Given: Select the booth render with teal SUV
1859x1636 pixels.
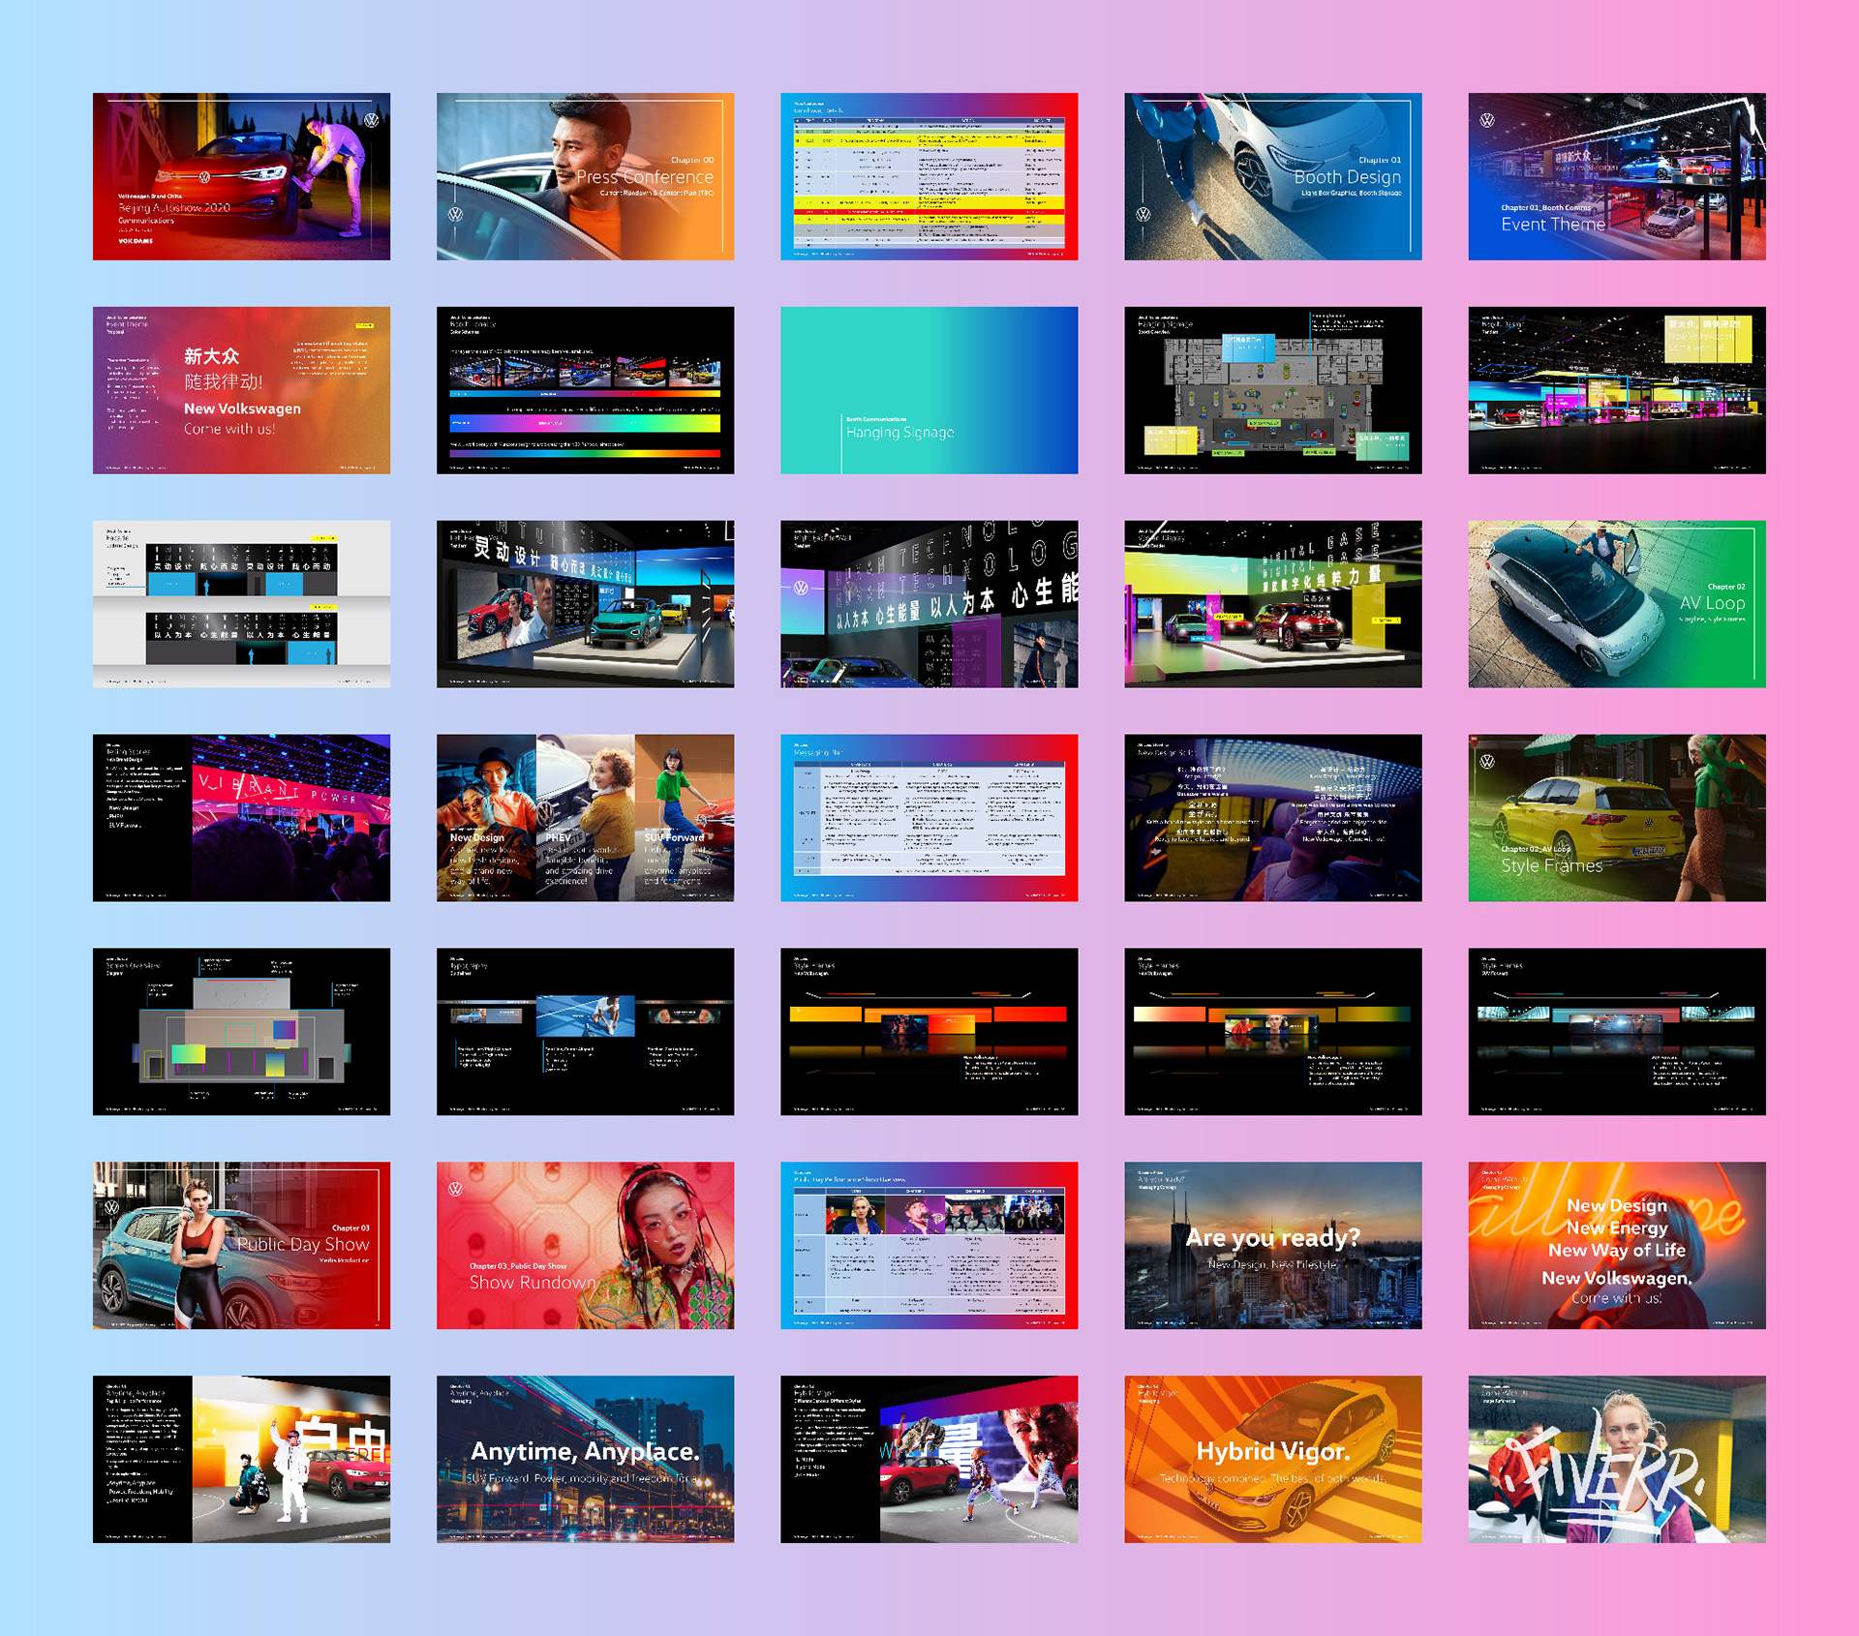Looking at the screenshot, I should [x=585, y=604].
